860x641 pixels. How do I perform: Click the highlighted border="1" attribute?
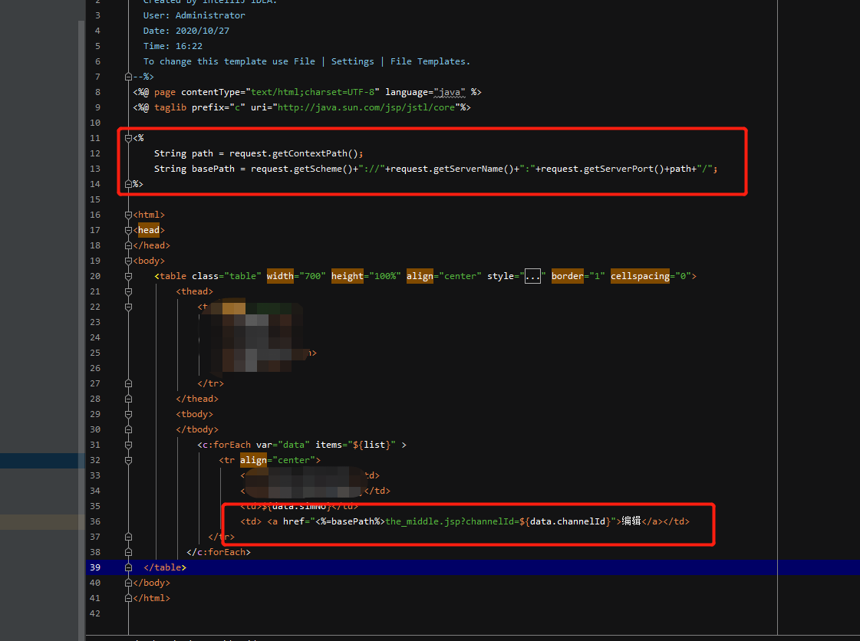(x=578, y=276)
